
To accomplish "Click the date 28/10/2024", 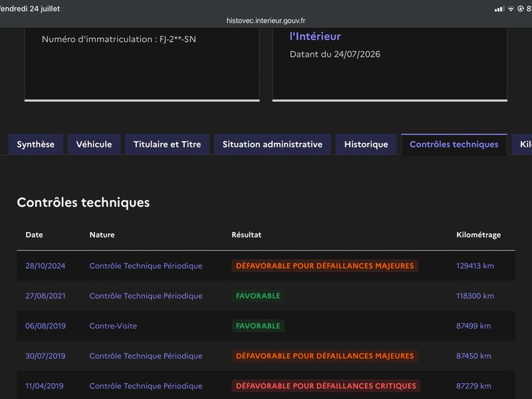I will pyautogui.click(x=45, y=265).
